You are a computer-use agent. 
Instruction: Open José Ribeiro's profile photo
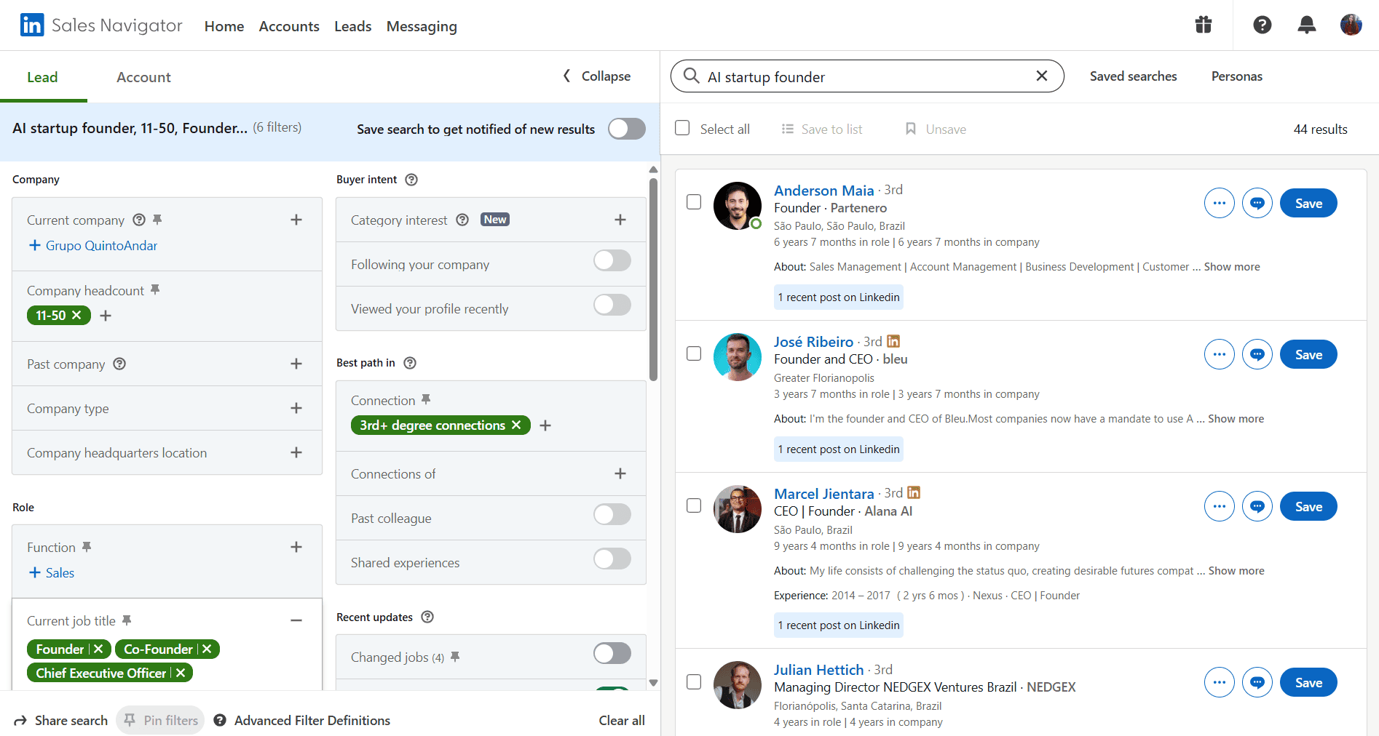click(x=738, y=357)
